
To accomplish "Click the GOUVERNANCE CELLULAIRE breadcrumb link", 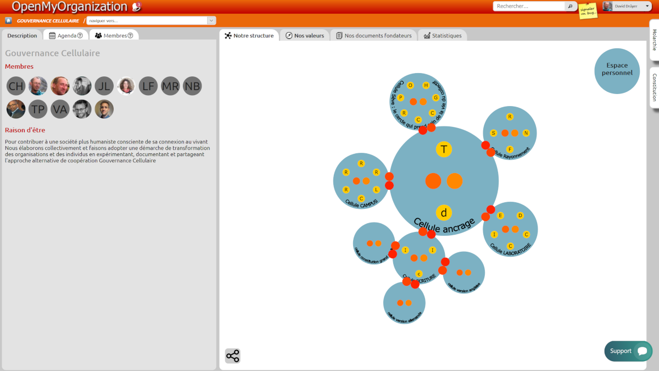I will tap(48, 20).
